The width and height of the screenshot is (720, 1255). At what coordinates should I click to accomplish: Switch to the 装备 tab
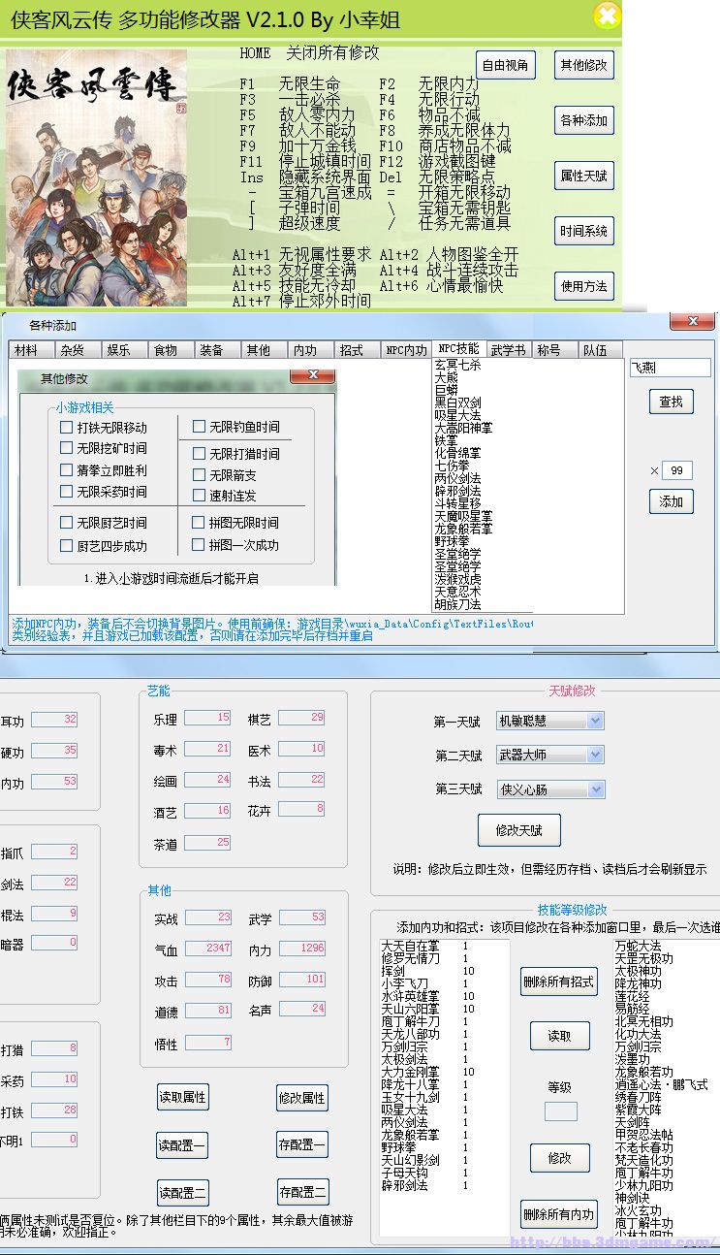click(x=211, y=350)
